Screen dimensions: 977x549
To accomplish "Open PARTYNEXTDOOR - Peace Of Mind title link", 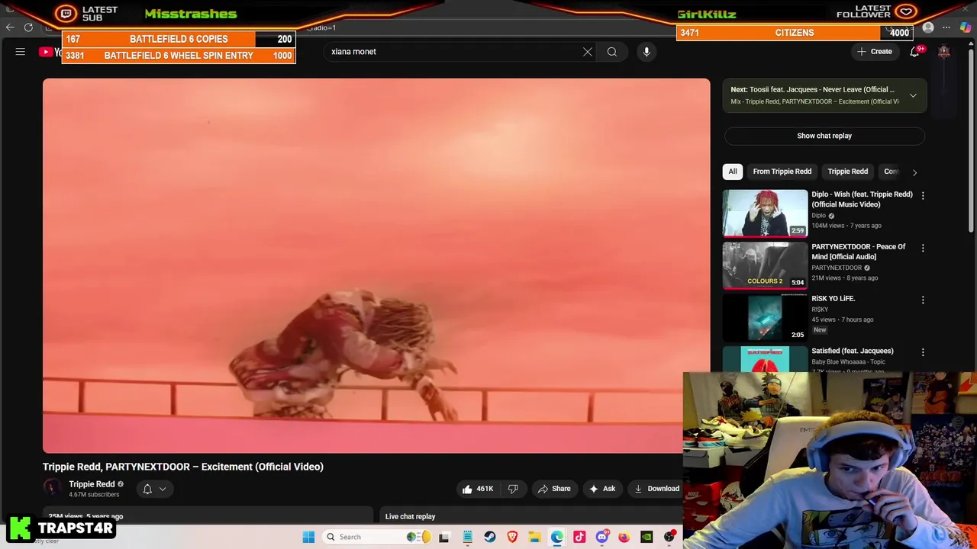I will (x=859, y=252).
